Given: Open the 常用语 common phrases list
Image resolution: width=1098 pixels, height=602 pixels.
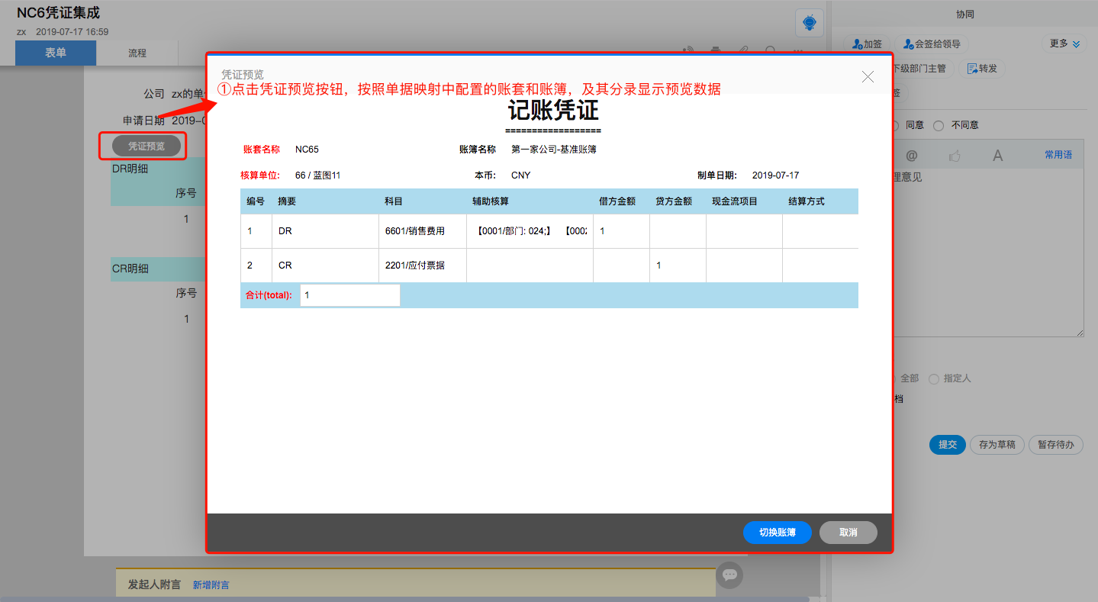Looking at the screenshot, I should click(x=1058, y=155).
